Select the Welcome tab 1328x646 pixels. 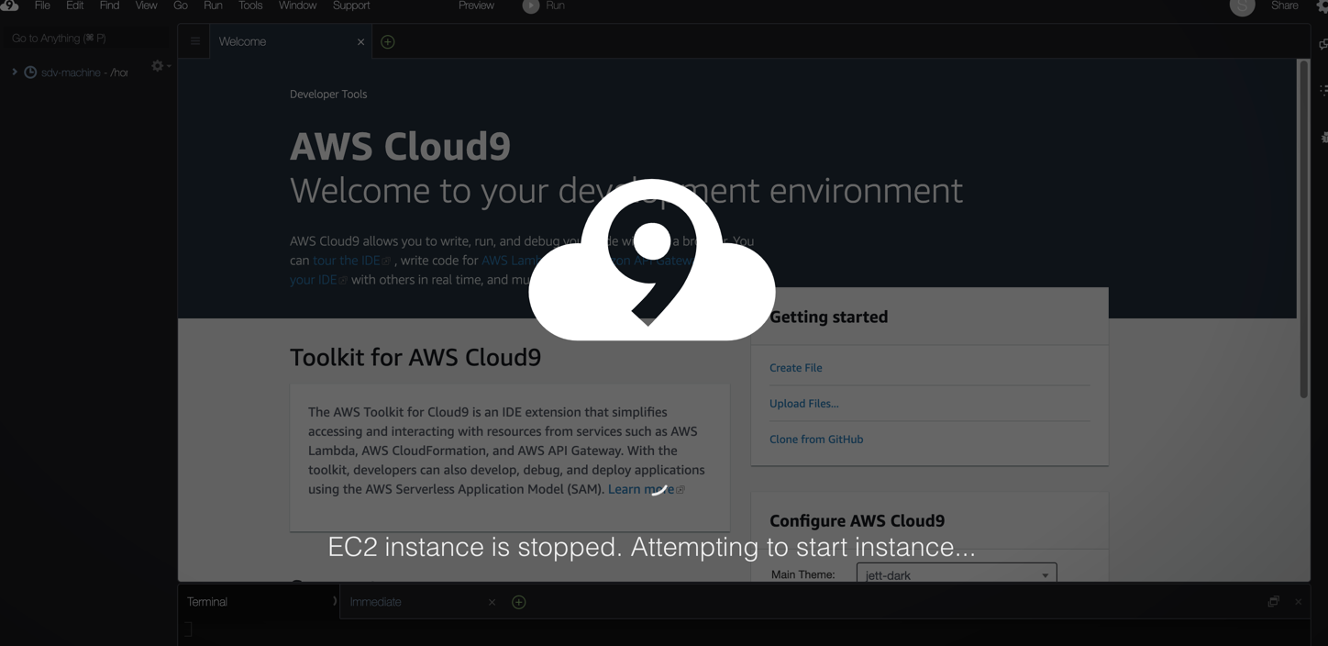291,41
